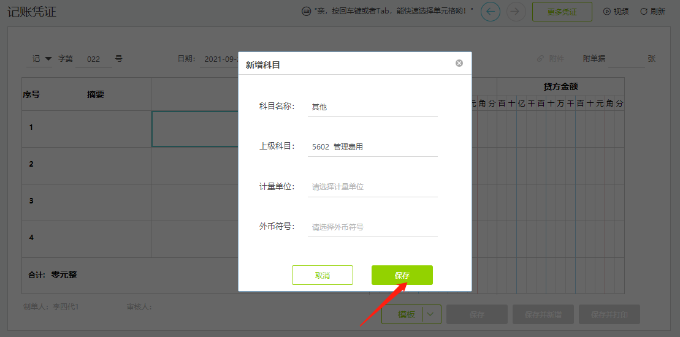
Task: Go to previous voucher with left arrow
Action: [491, 12]
